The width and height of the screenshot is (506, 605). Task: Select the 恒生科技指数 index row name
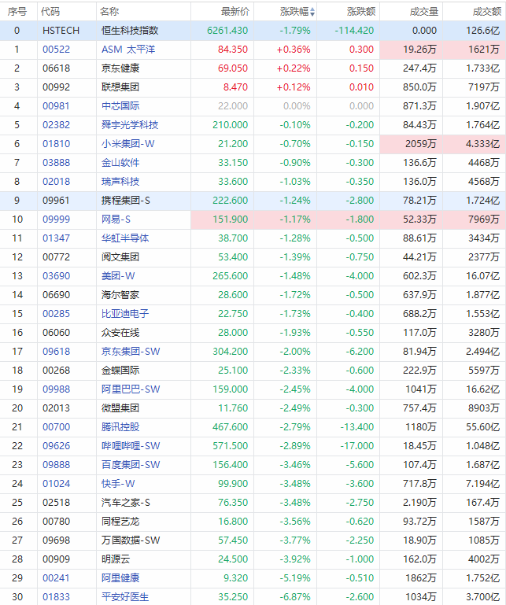pyautogui.click(x=130, y=31)
